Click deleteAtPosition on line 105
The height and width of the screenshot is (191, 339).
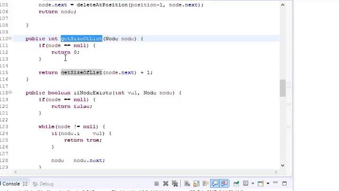tap(102, 5)
